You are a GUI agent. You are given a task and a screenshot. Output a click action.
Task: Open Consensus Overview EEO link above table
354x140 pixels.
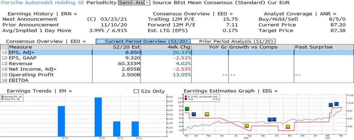(x=46, y=41)
